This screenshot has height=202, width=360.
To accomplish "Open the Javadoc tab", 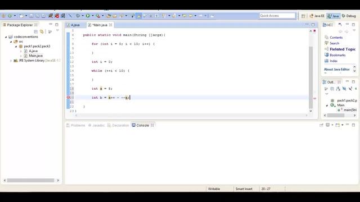I will tap(96, 125).
